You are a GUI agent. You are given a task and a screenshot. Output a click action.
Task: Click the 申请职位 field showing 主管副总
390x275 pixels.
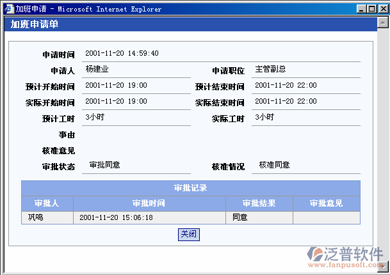point(270,69)
